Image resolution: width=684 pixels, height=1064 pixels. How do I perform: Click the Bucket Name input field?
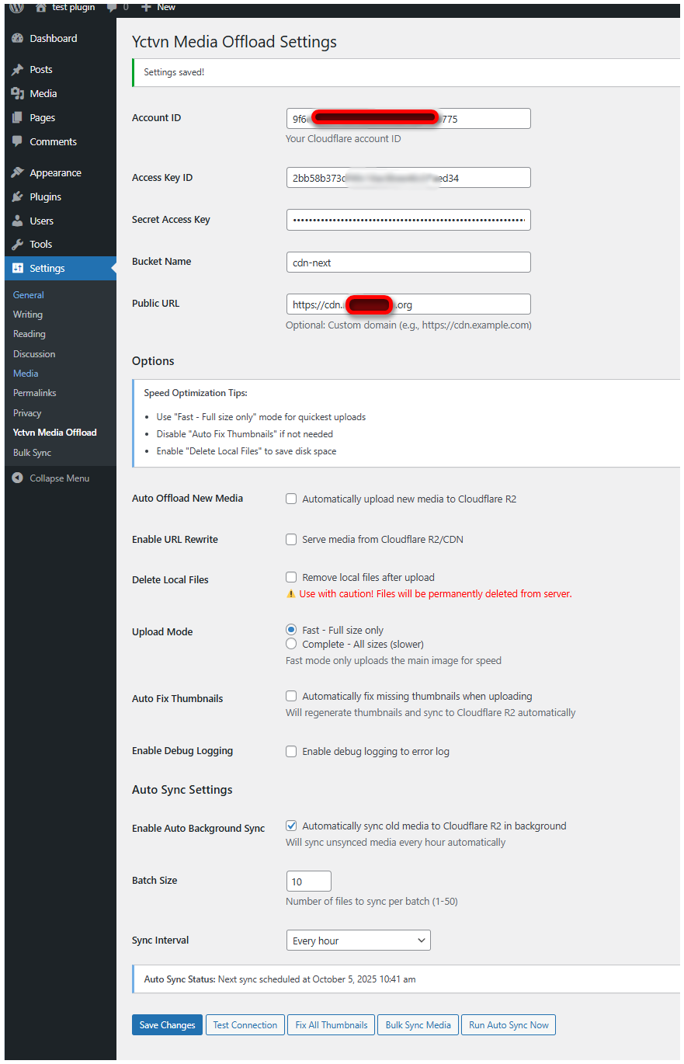408,263
